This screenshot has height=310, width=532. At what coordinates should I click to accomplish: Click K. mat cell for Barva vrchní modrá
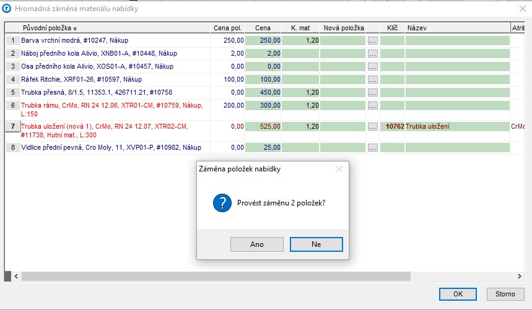[300, 40]
